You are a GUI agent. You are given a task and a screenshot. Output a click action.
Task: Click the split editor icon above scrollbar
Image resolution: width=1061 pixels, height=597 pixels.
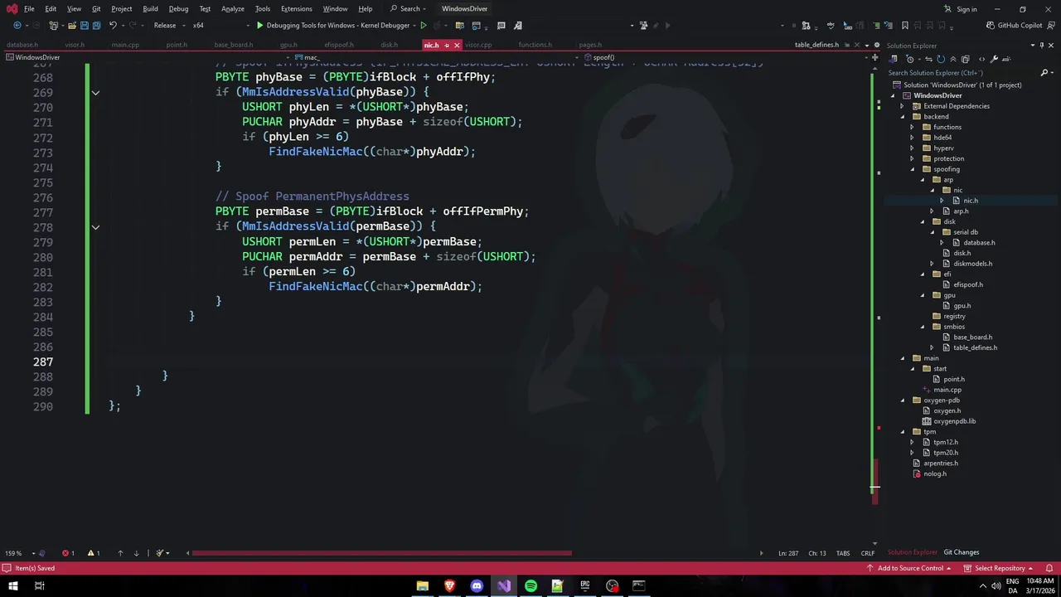pyautogui.click(x=874, y=57)
